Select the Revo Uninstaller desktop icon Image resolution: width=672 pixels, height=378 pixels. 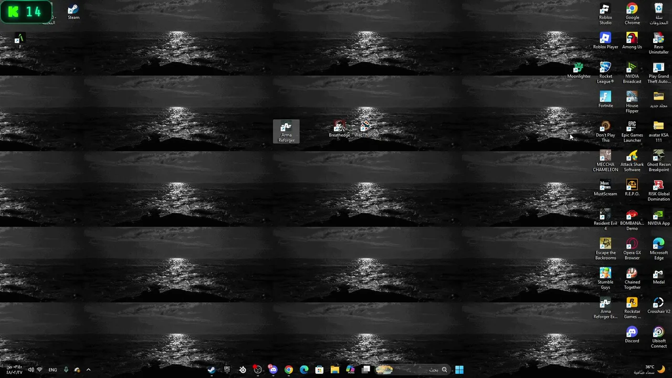coord(658,44)
